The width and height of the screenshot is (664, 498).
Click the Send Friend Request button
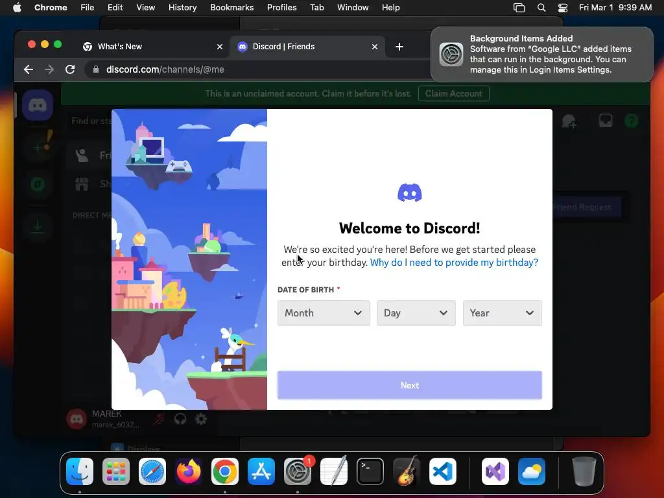pos(587,207)
